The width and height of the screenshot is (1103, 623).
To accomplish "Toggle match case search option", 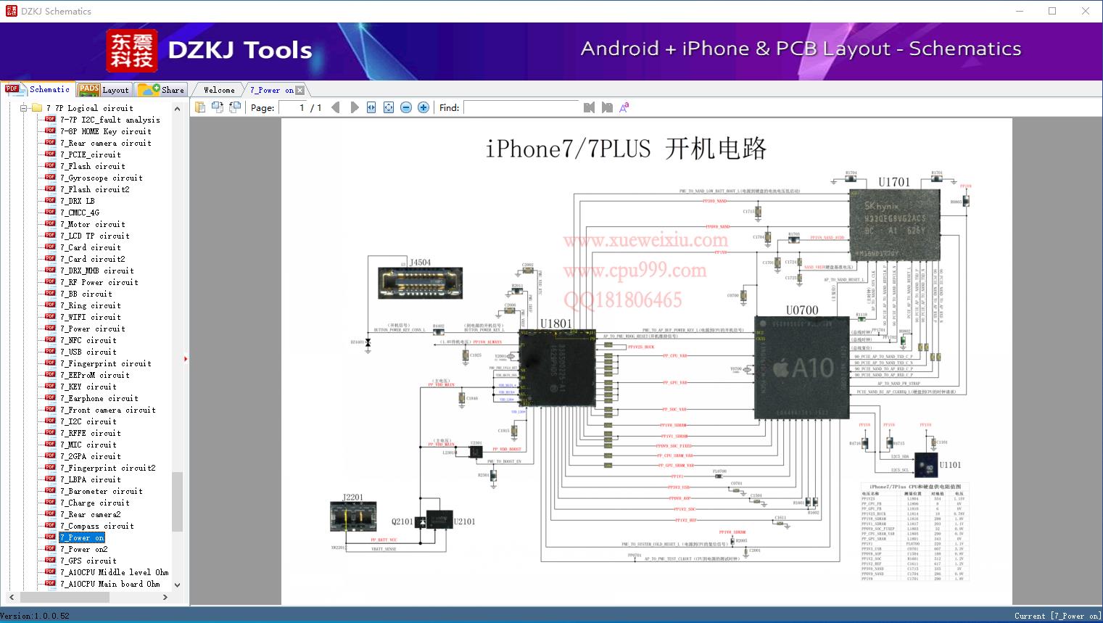I will [x=624, y=107].
